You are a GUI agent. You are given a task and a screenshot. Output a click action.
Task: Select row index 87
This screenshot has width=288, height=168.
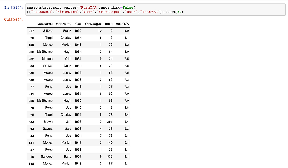[32, 150]
